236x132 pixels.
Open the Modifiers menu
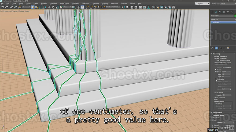coord(44,3)
